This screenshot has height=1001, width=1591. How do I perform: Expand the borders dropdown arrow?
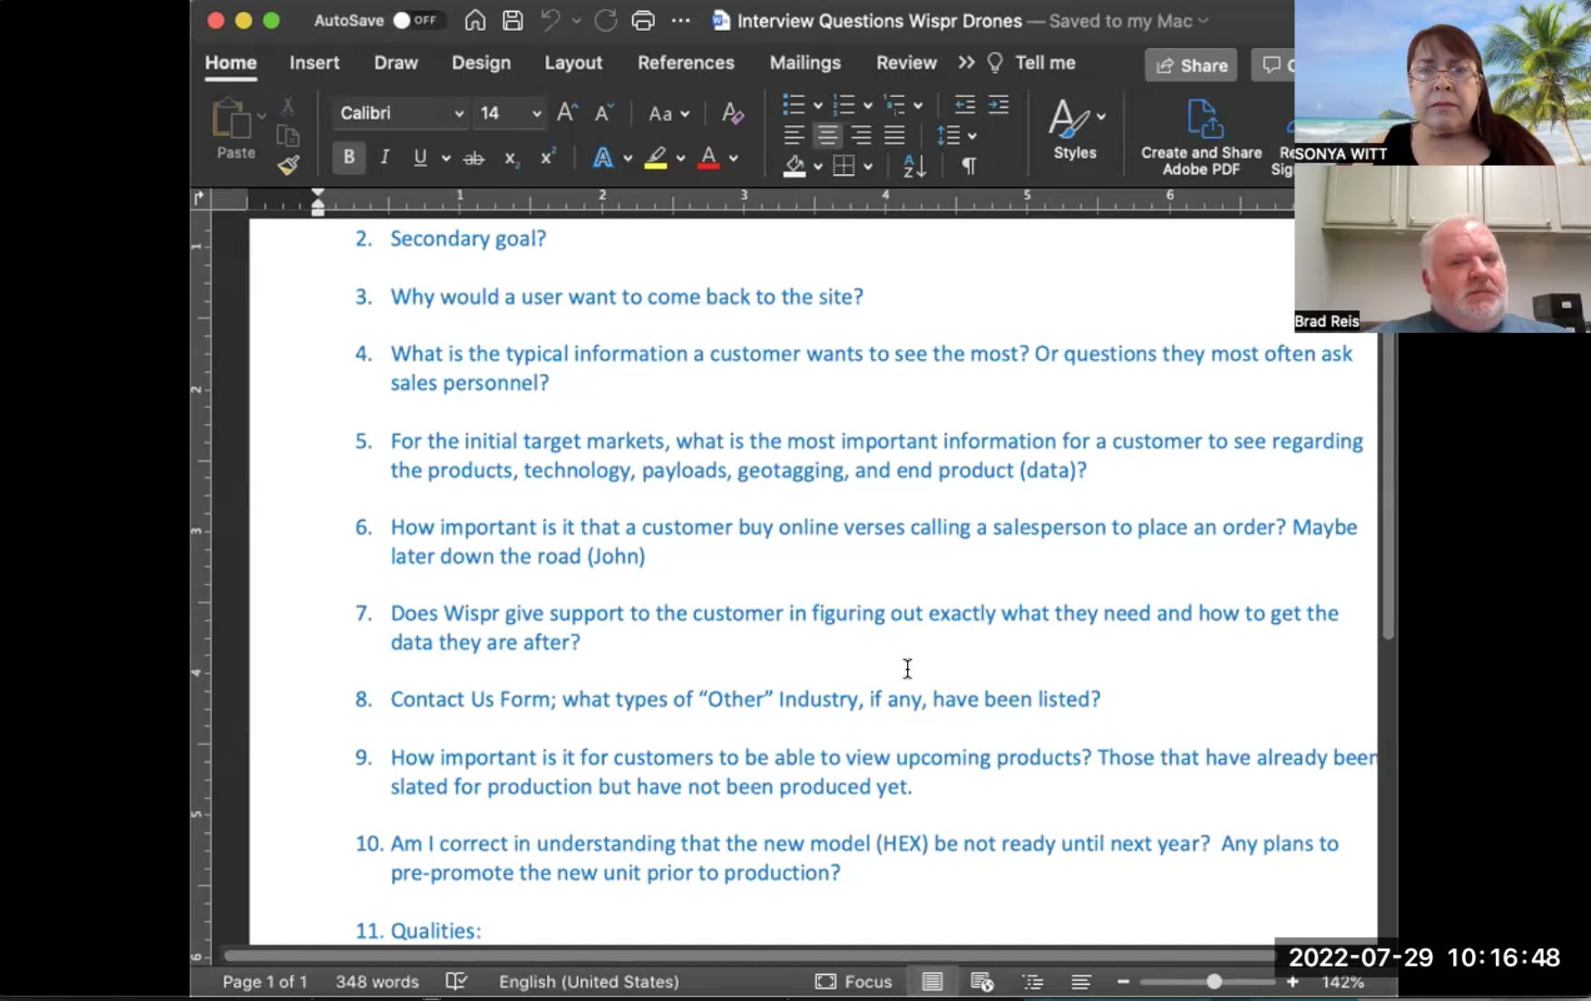[x=868, y=167]
